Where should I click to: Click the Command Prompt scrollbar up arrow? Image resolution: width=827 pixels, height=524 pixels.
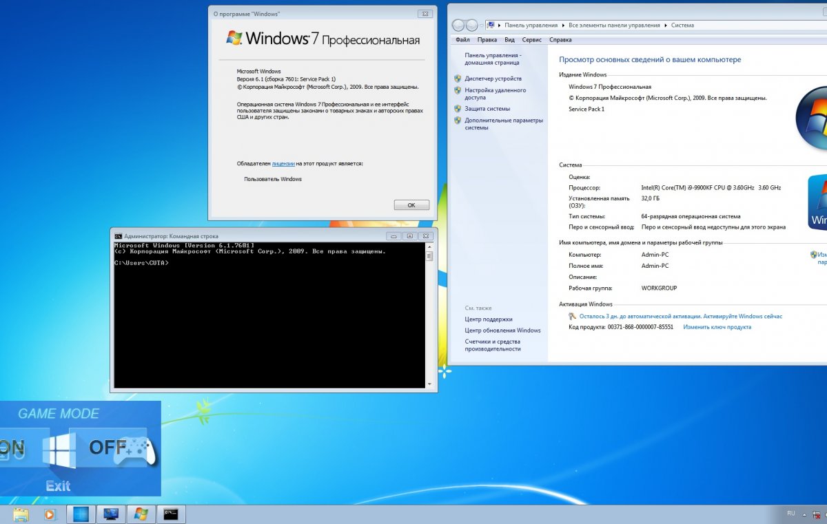point(429,247)
